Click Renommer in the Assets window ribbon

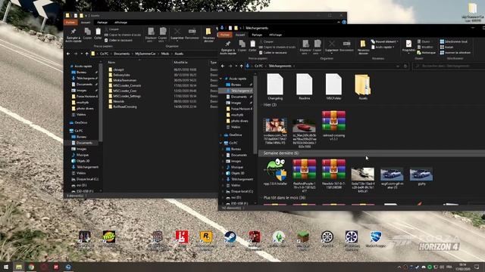coord(192,34)
